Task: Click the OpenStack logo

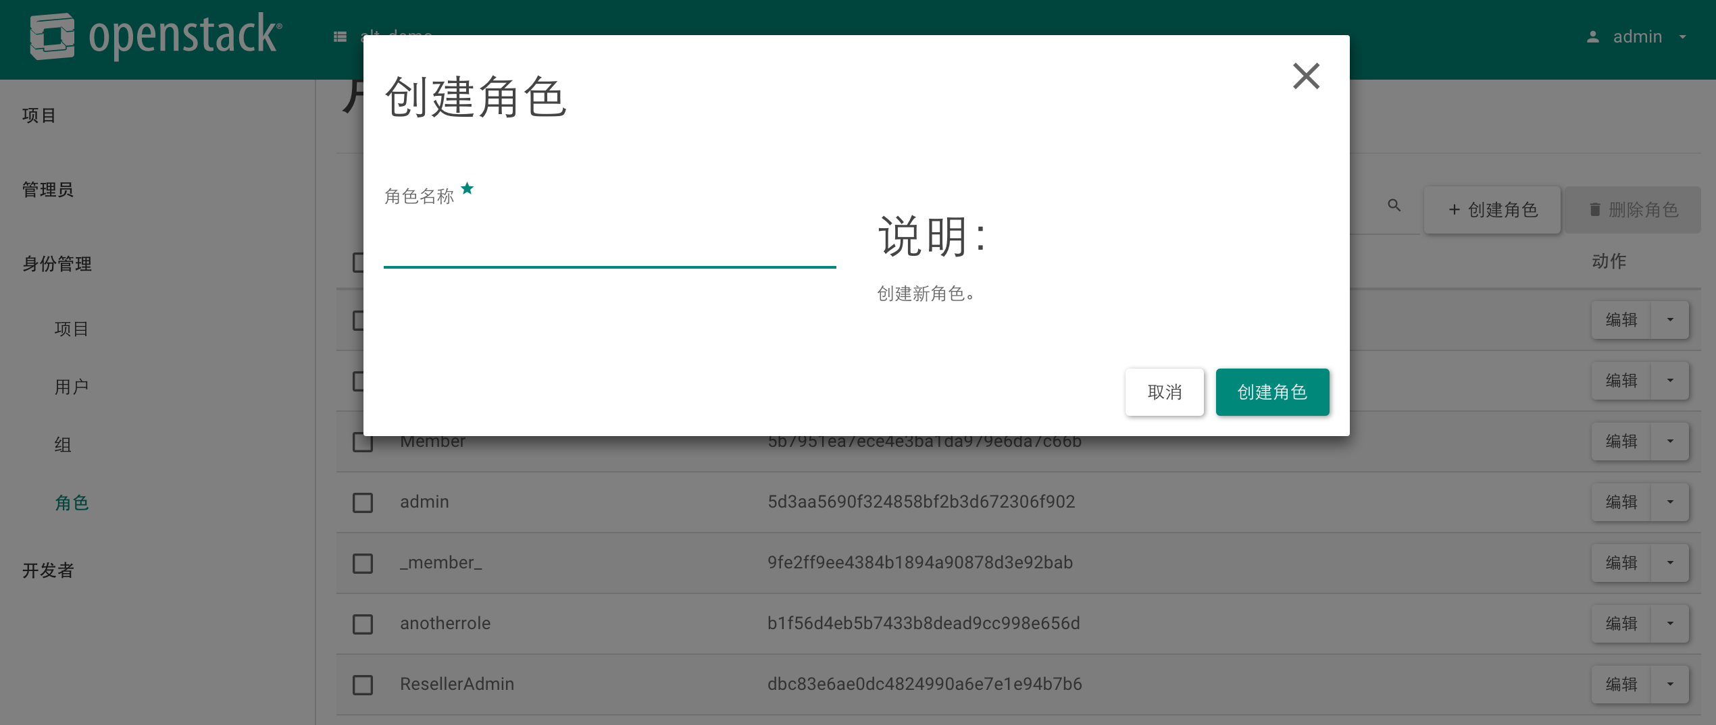Action: coord(155,36)
